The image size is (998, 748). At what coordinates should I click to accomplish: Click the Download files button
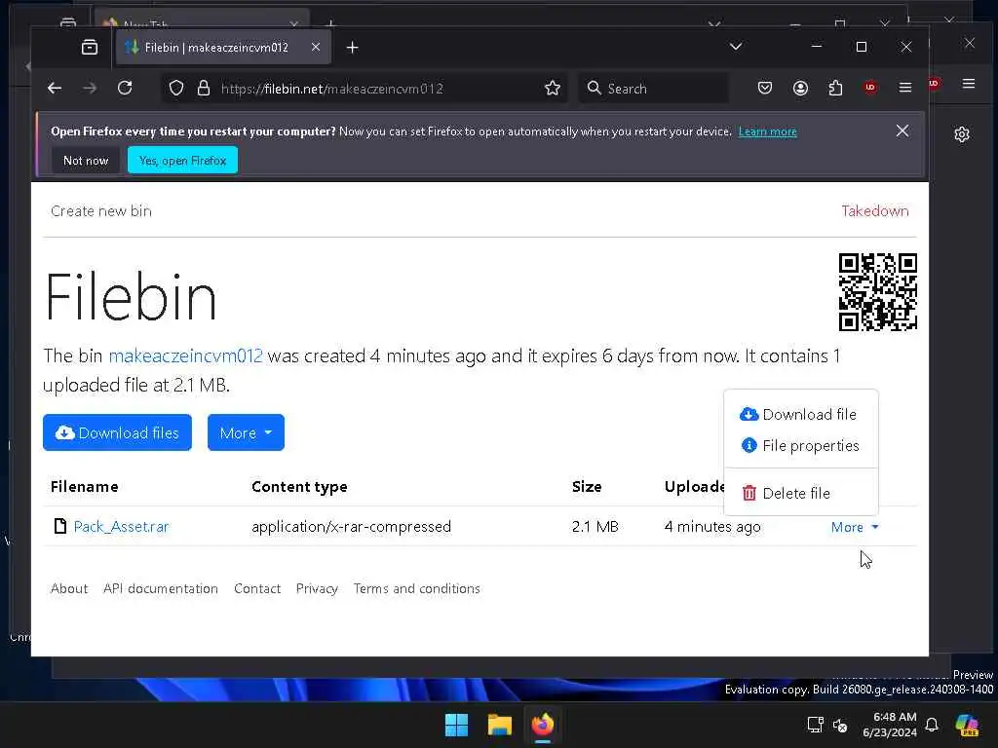click(x=117, y=432)
